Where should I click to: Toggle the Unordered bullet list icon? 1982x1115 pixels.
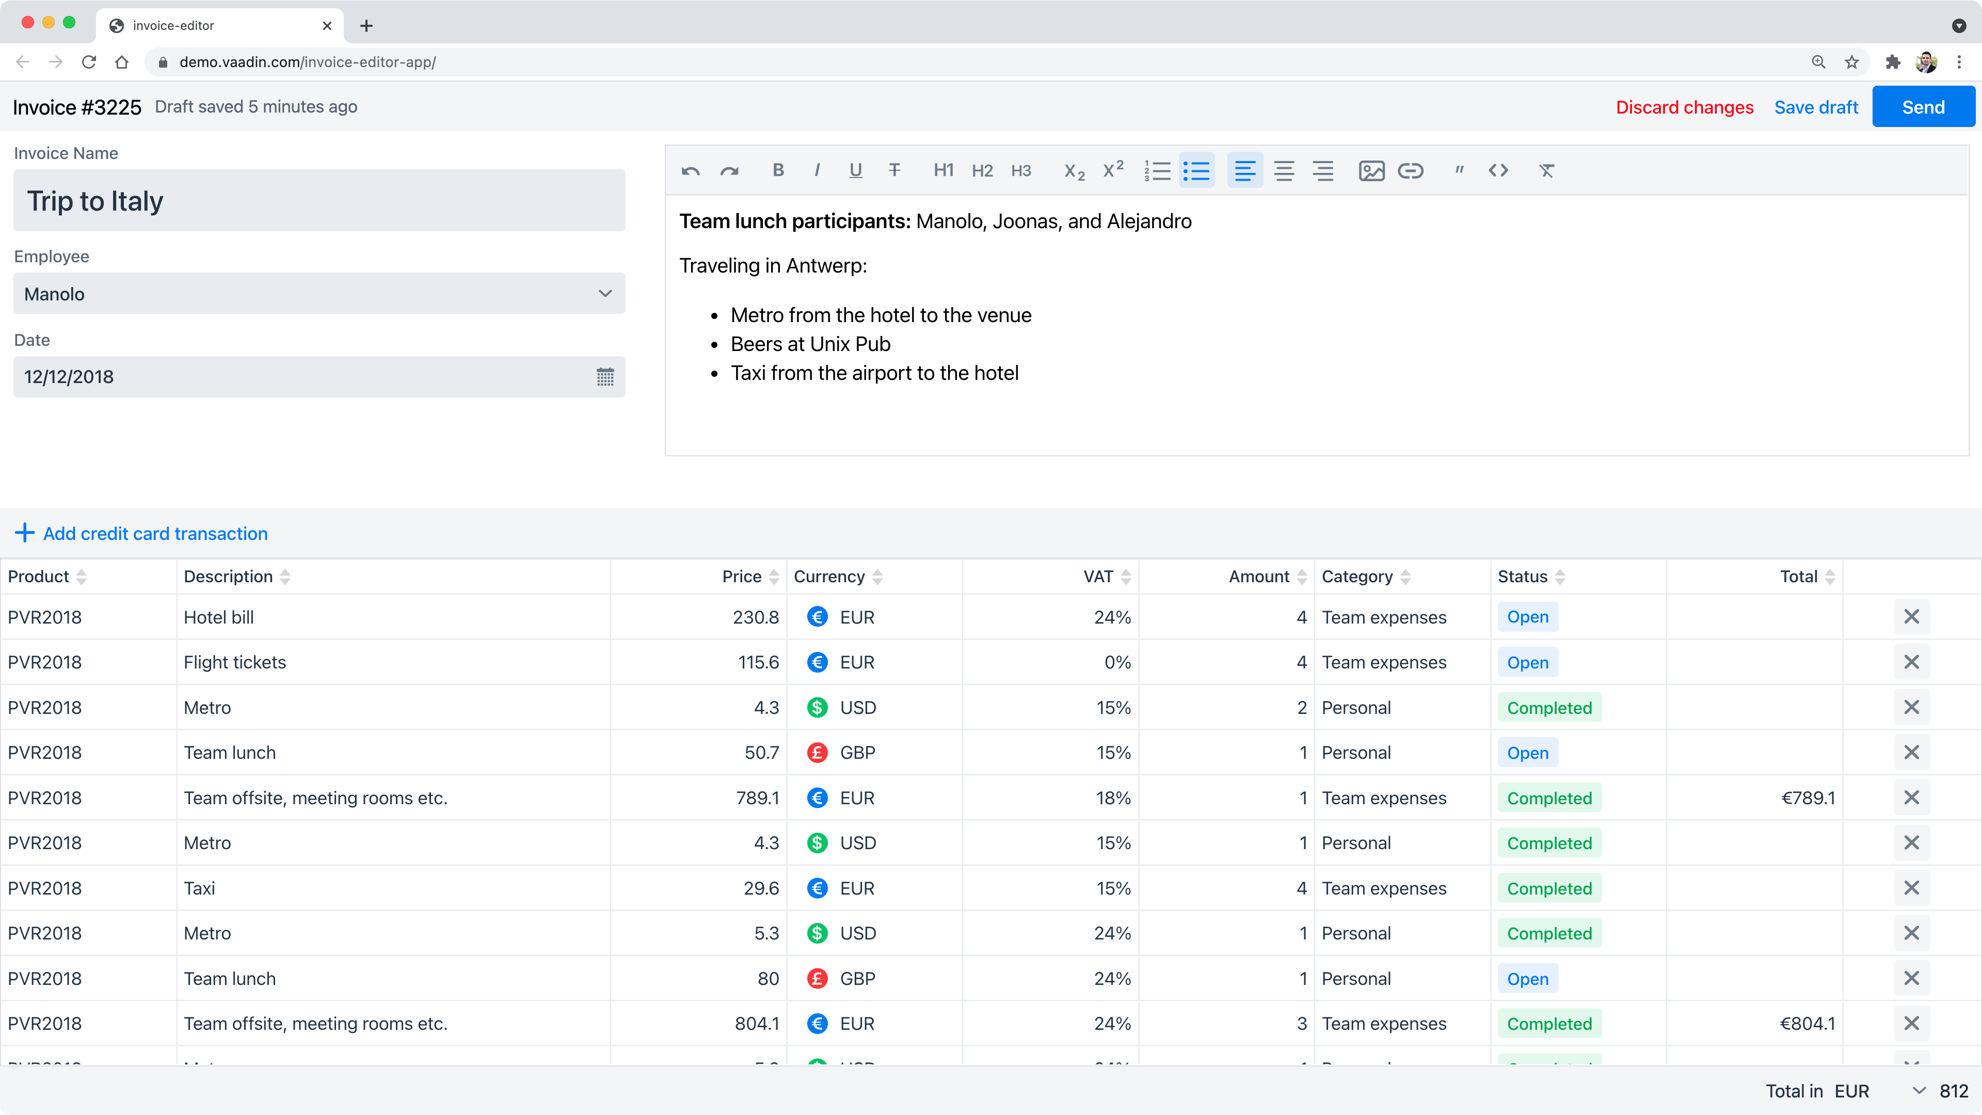tap(1196, 170)
